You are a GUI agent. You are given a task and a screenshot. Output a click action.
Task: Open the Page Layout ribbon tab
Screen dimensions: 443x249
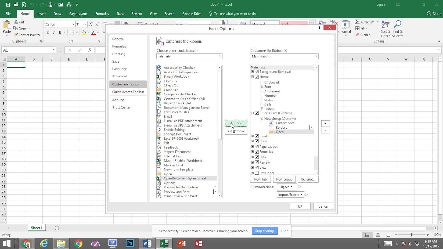click(x=78, y=14)
